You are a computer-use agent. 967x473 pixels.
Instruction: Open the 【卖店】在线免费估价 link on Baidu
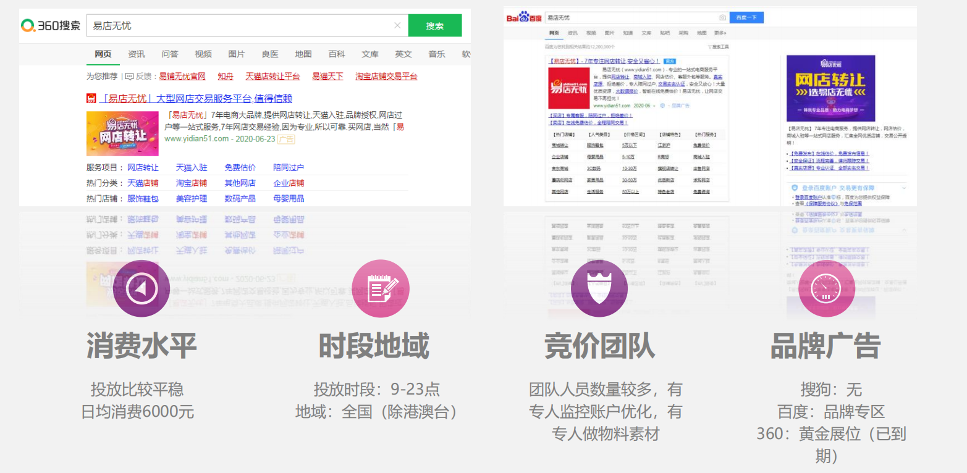(x=588, y=123)
